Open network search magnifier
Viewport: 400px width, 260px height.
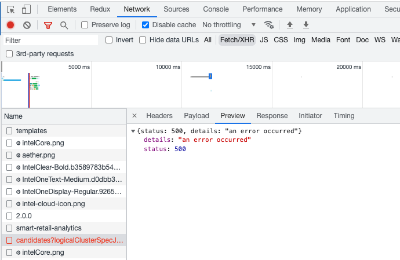tap(64, 25)
